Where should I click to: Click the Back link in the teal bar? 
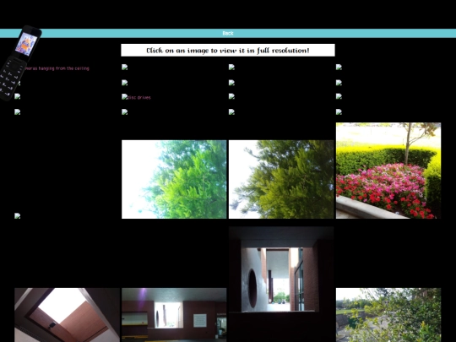pyautogui.click(x=228, y=33)
